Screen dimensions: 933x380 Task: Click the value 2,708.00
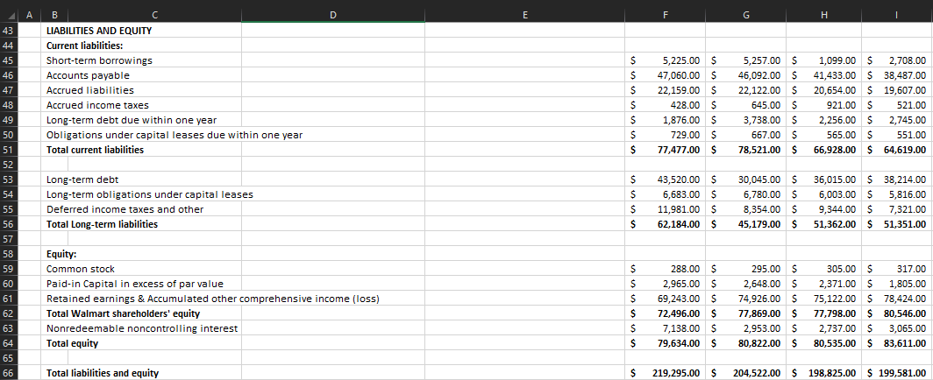coord(908,60)
